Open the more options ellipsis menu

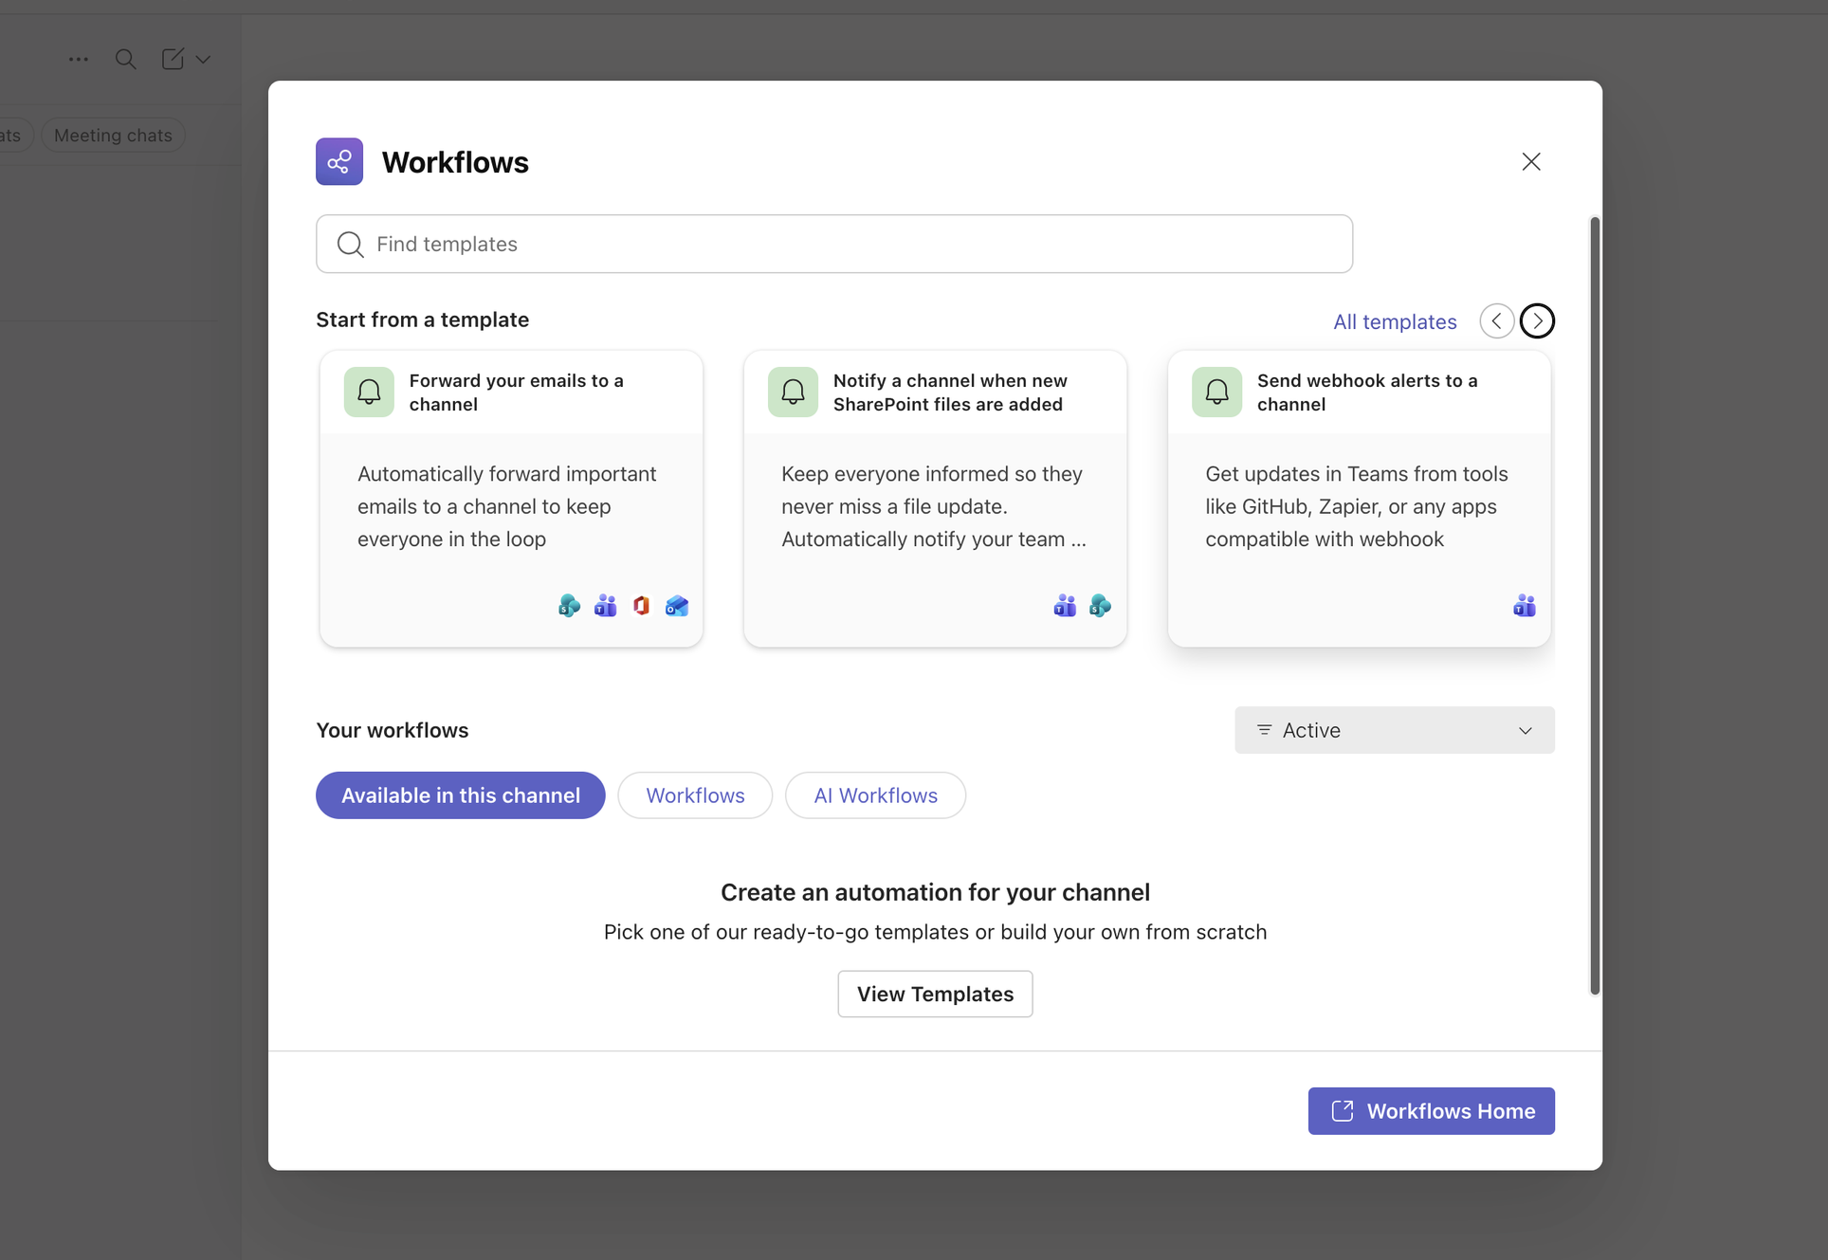(79, 59)
